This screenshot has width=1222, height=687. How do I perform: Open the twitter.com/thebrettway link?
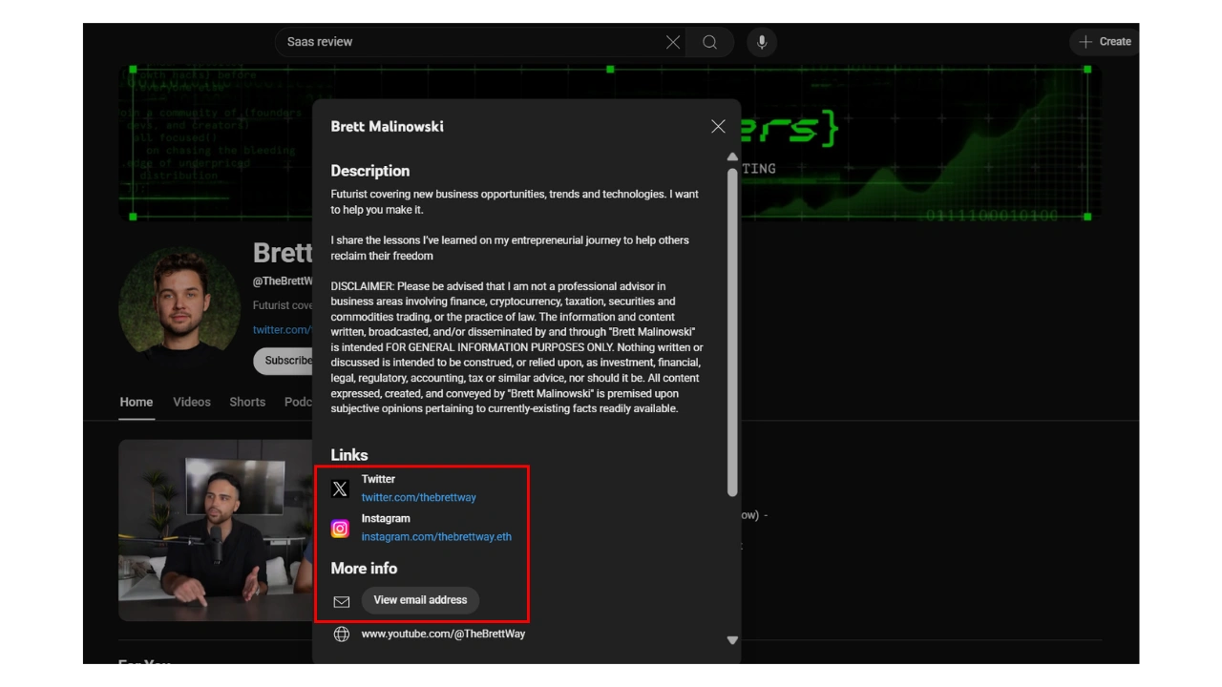pyautogui.click(x=418, y=497)
